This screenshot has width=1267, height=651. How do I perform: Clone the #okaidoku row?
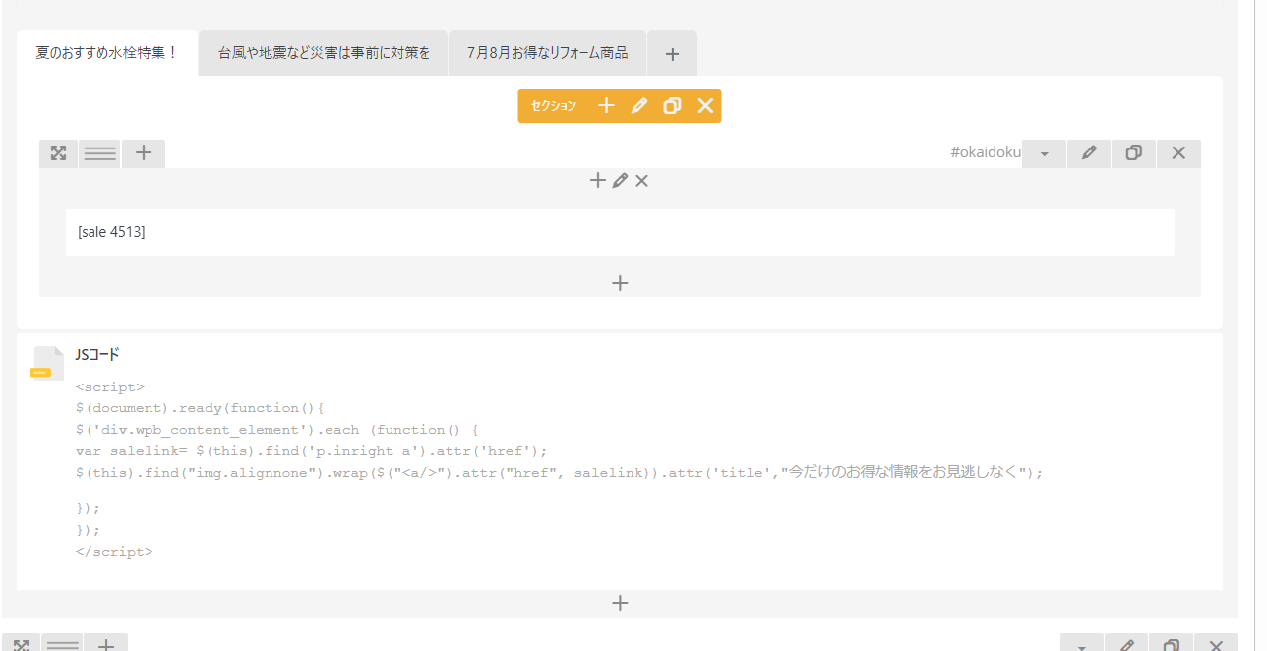click(x=1134, y=153)
